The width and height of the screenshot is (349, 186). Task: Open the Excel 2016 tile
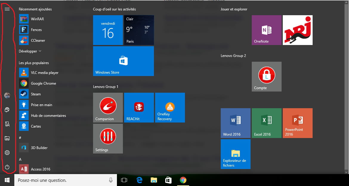point(267,123)
